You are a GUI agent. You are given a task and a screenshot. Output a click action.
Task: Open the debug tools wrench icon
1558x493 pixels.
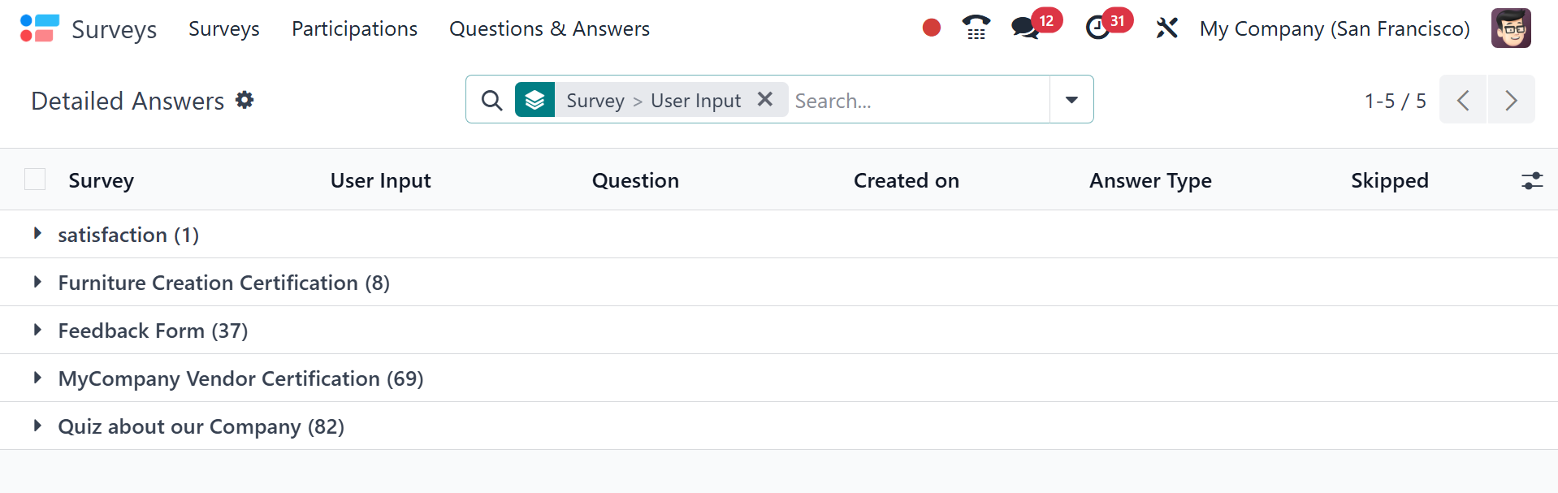[1166, 28]
